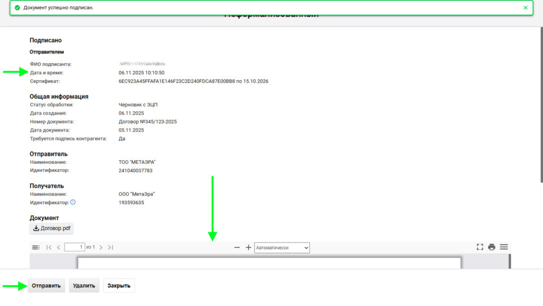Print the document using printer icon

[x=492, y=247]
